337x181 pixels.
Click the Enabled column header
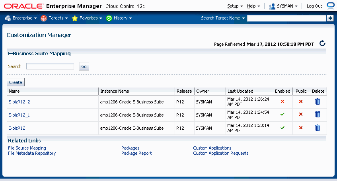click(282, 91)
